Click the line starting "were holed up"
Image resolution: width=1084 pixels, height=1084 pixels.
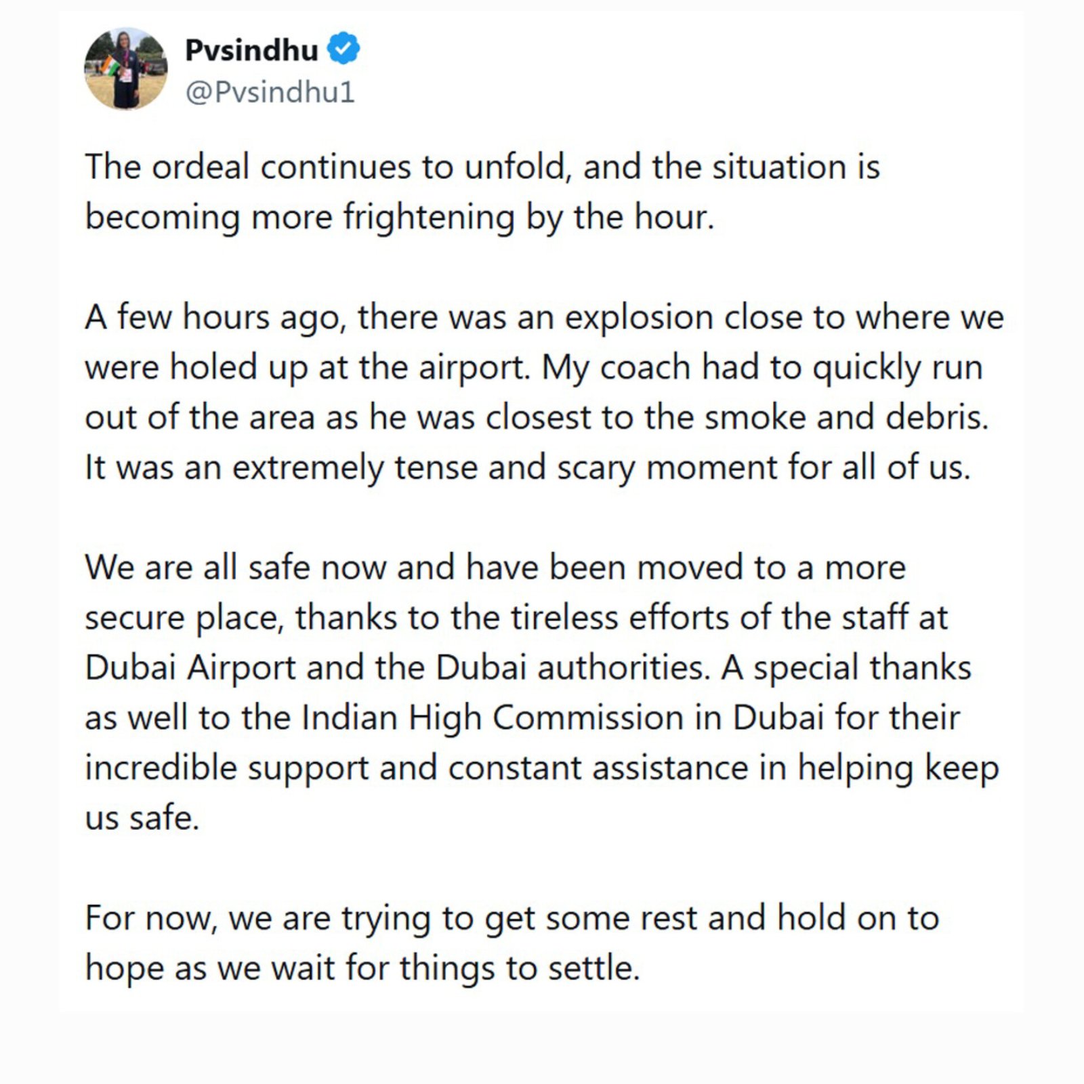[x=533, y=367]
